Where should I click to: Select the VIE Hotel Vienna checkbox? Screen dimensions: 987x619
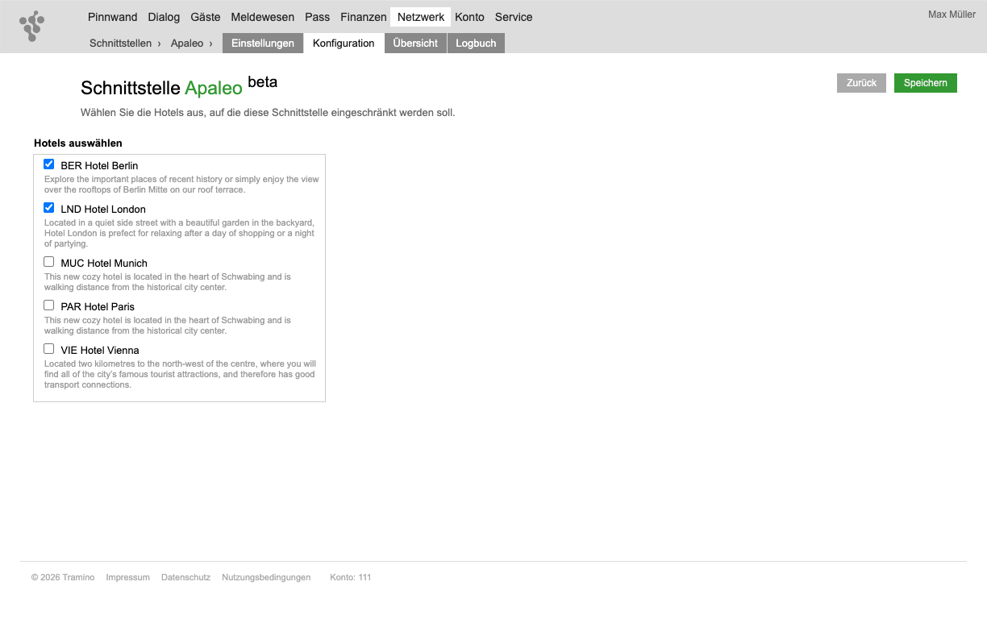[49, 349]
